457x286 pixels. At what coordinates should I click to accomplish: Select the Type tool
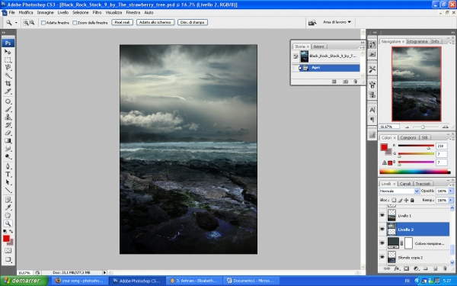tap(8, 175)
